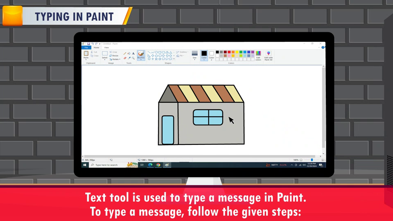The image size is (393, 221).
Task: Choose the Fill with color bucket
Action: (129, 53)
